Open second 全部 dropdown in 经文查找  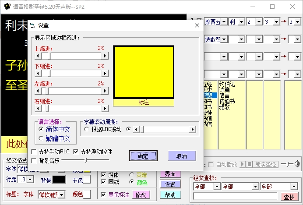point(255,187)
